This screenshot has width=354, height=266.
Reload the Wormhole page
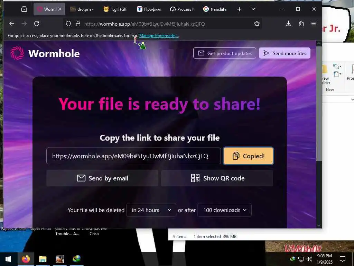37,24
